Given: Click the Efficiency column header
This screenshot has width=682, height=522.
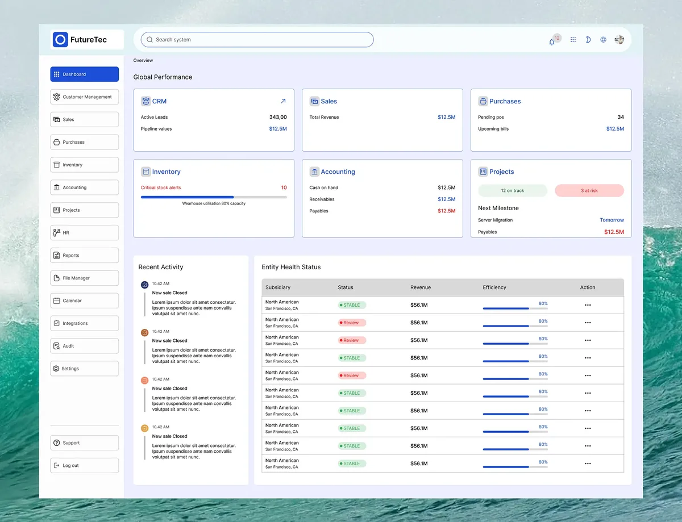Looking at the screenshot, I should click(x=494, y=287).
